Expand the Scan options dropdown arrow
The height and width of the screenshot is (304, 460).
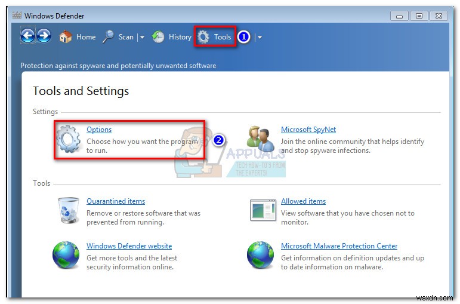[x=142, y=37]
